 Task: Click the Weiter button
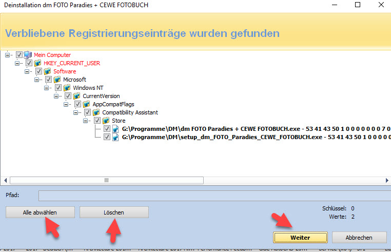click(300, 238)
